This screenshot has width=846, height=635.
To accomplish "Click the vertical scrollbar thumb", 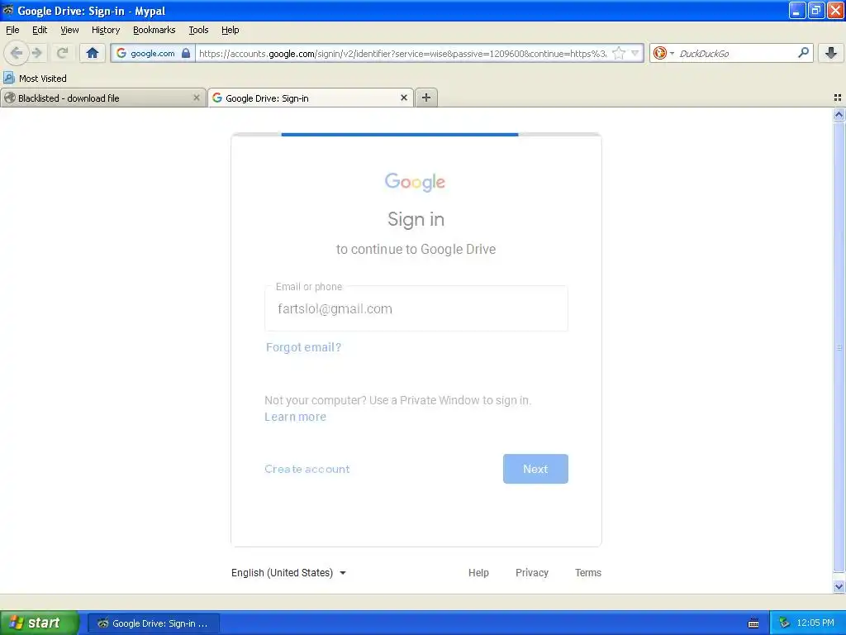I will point(839,346).
